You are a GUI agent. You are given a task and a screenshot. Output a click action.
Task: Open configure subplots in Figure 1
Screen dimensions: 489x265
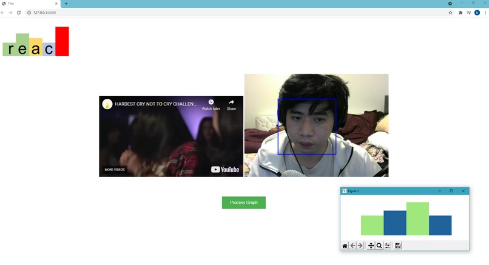[387, 246]
